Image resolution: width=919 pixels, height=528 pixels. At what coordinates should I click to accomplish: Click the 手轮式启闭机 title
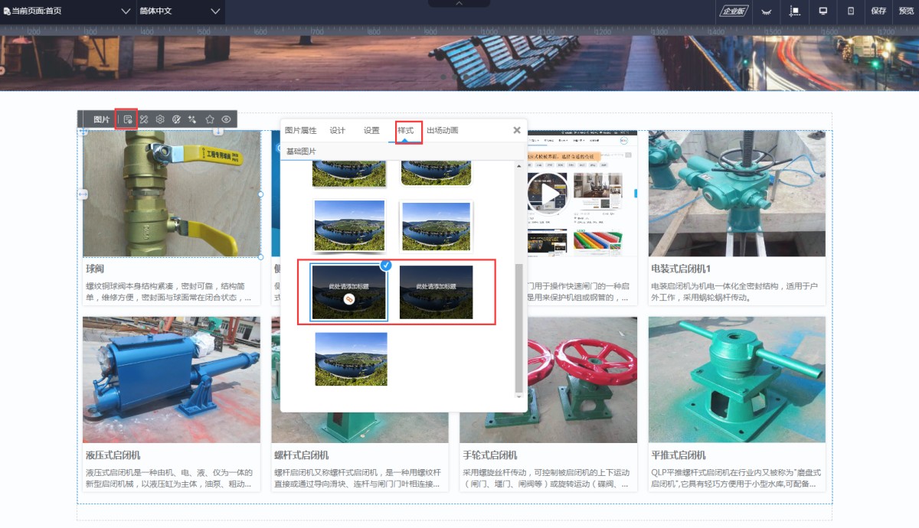point(490,455)
